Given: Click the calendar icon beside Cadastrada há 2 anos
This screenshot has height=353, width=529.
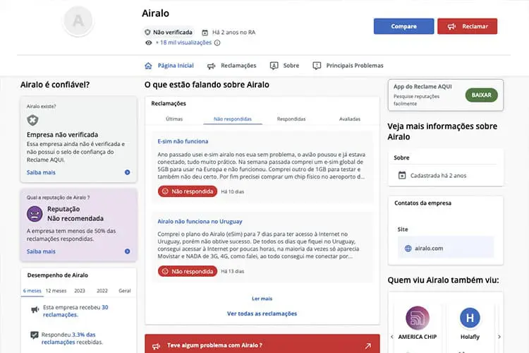Looking at the screenshot, I should tap(402, 176).
